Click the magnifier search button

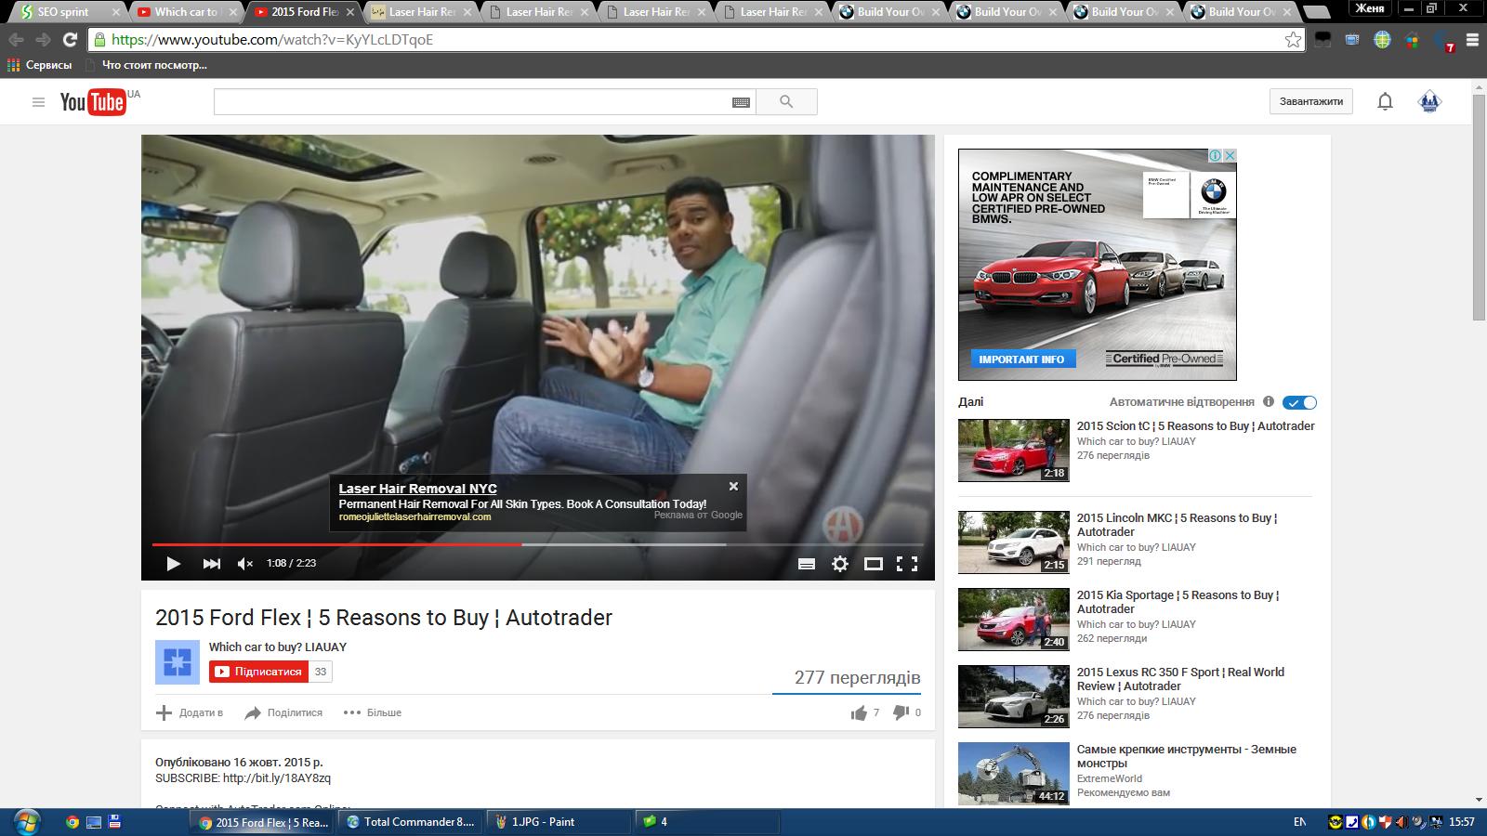pyautogui.click(x=786, y=102)
